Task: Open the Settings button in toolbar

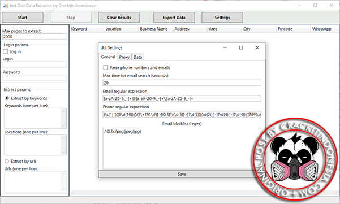Action: click(222, 18)
